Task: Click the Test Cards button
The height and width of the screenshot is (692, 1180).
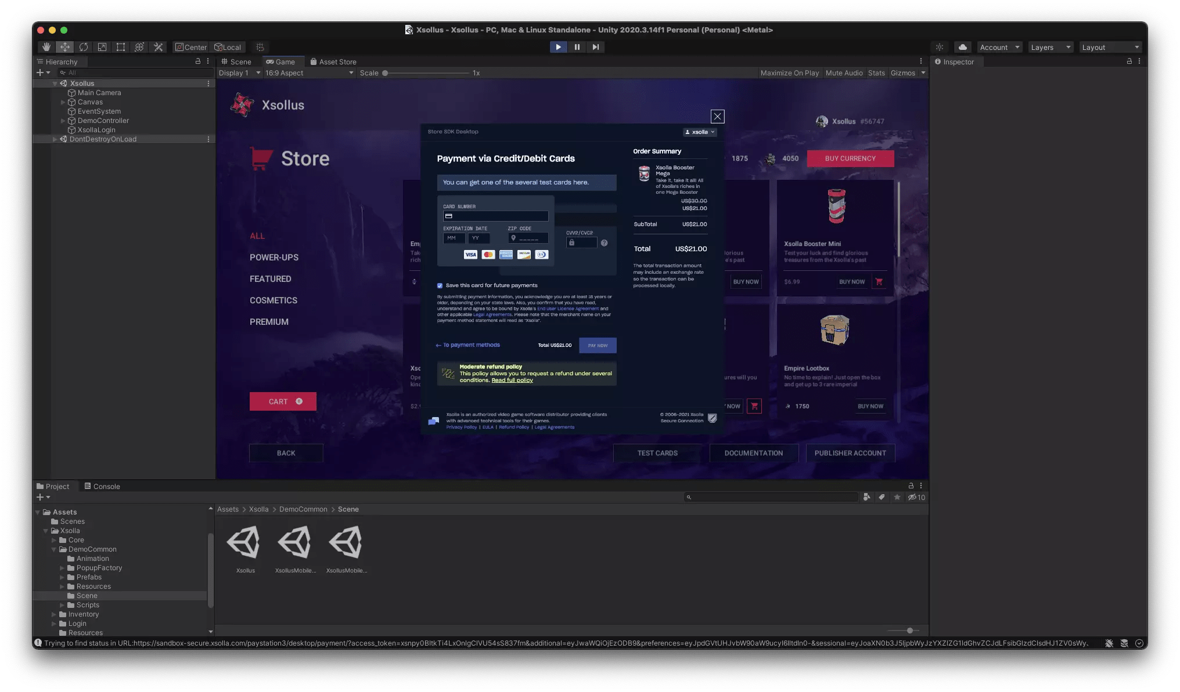Action: pos(657,453)
